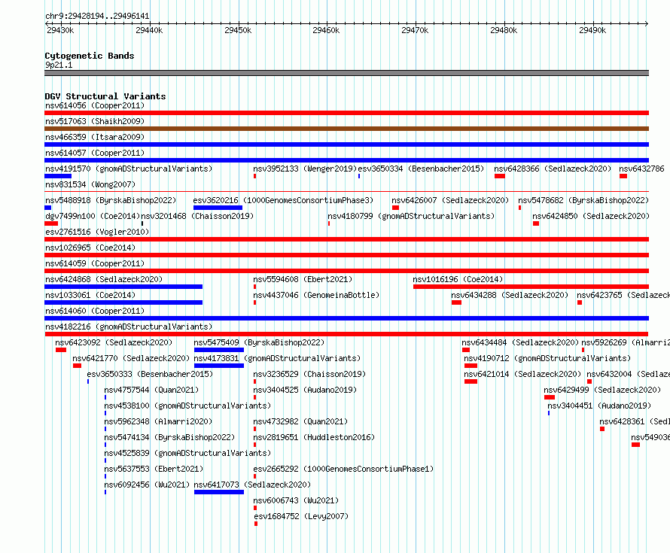Open nsv6426007 (Sedlazeck2020) variant
670x553 pixels.
[x=450, y=200]
